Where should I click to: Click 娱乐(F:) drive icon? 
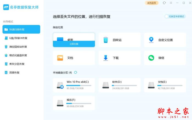pos(60,103)
